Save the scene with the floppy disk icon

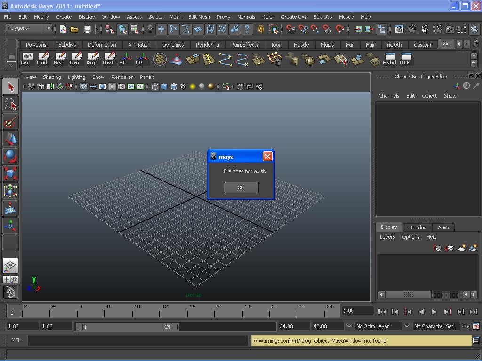pos(87,29)
